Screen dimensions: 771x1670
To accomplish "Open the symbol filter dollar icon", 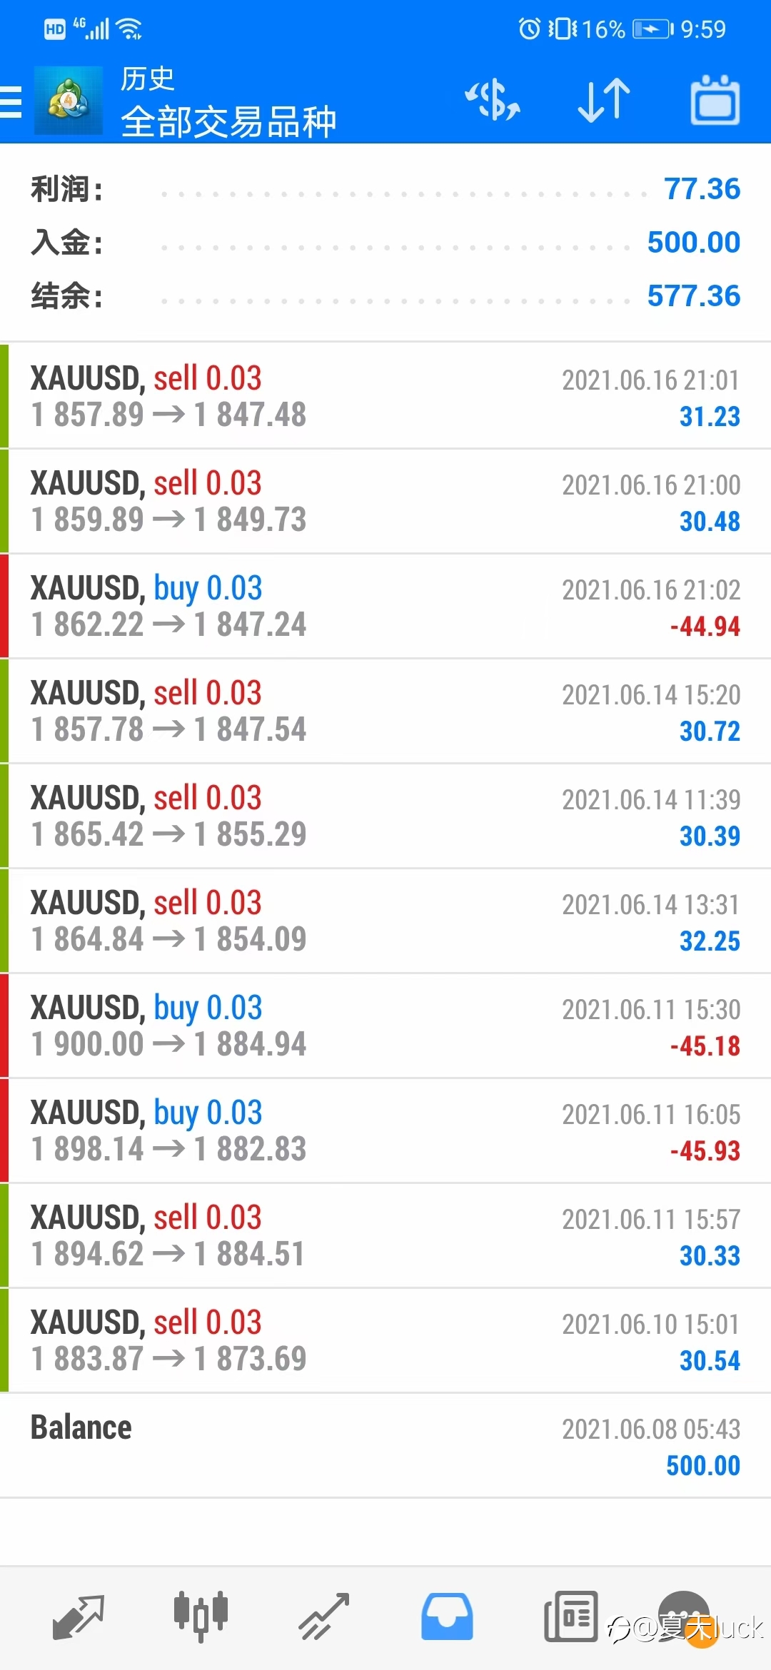I will 493,100.
